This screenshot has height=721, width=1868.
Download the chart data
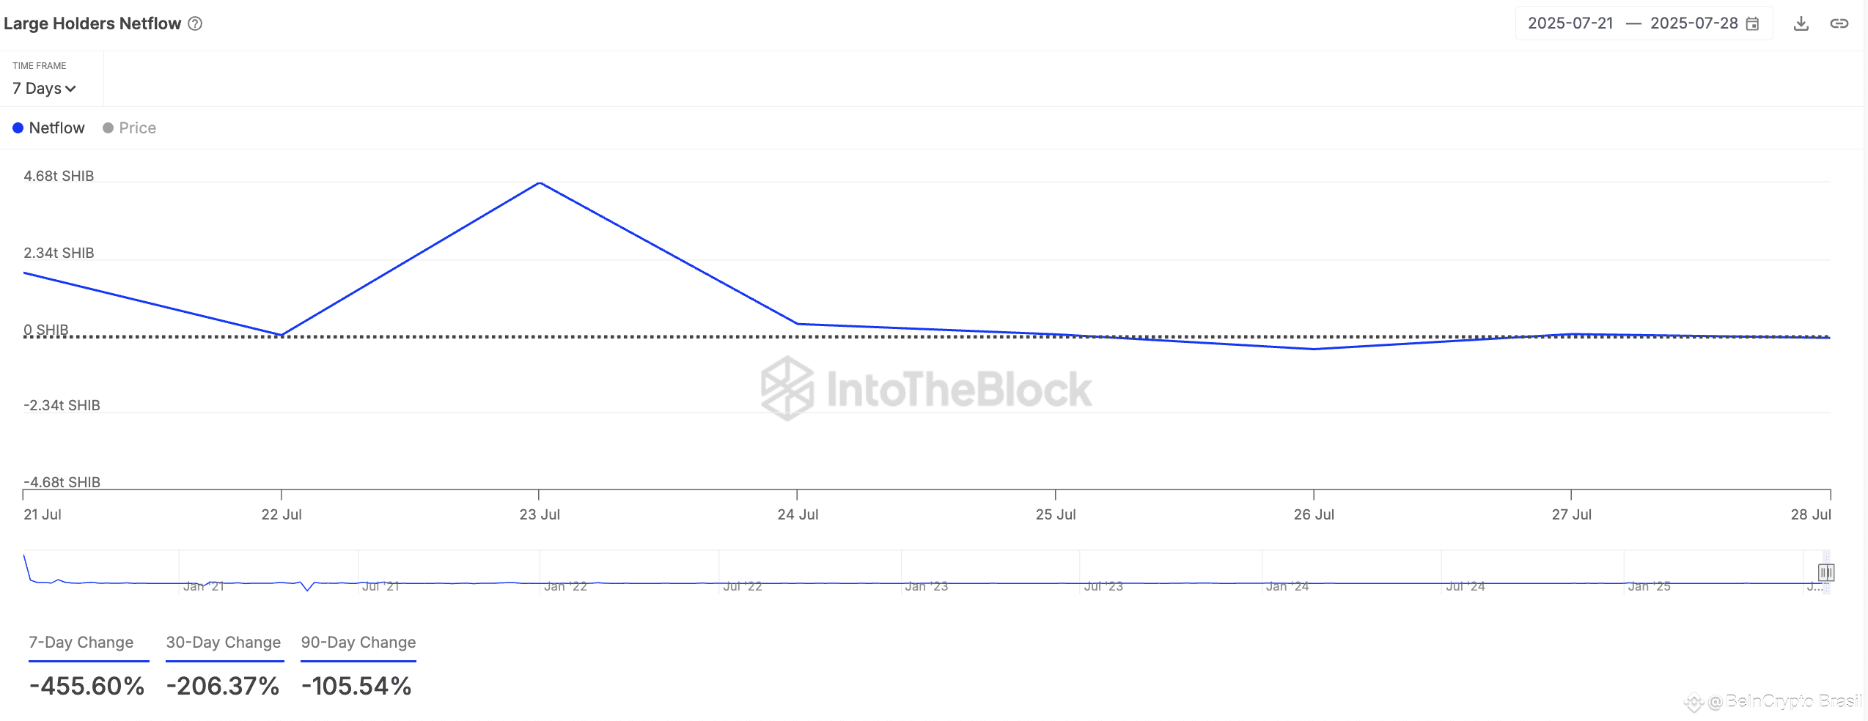[1801, 23]
